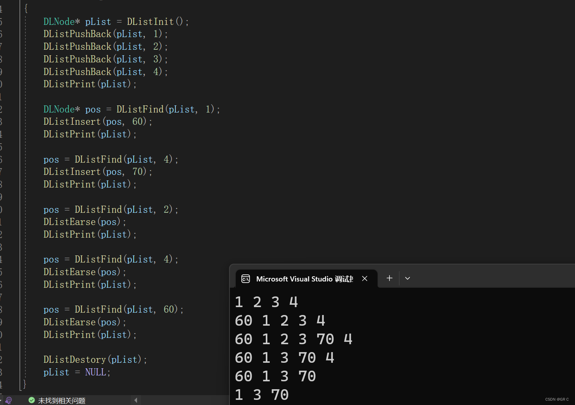Select the Microsoft Visual Studio debug console tab
575x405 pixels.
coord(306,279)
